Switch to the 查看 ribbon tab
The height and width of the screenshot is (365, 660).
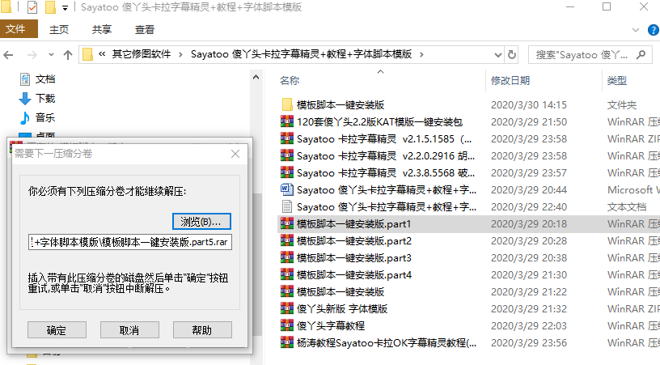pos(145,29)
